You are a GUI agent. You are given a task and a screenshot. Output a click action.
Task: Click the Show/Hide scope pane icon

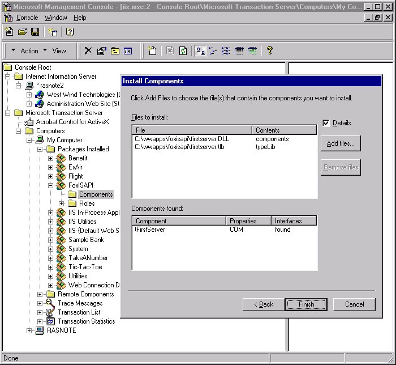[128, 51]
